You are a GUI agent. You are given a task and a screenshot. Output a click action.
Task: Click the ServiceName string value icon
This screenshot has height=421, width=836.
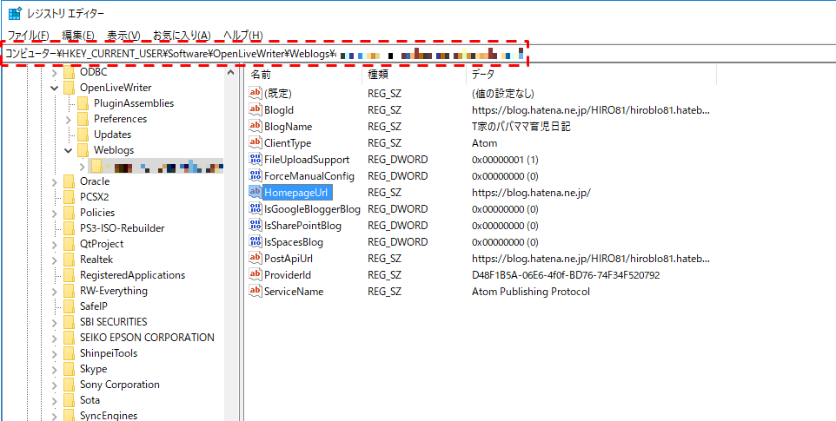click(x=255, y=291)
